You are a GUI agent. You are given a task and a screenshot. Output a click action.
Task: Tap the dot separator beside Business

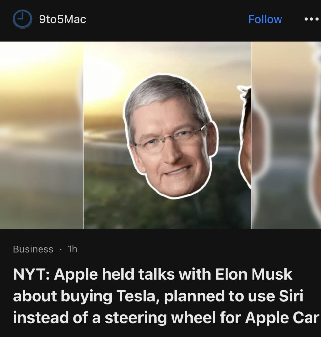tap(61, 249)
